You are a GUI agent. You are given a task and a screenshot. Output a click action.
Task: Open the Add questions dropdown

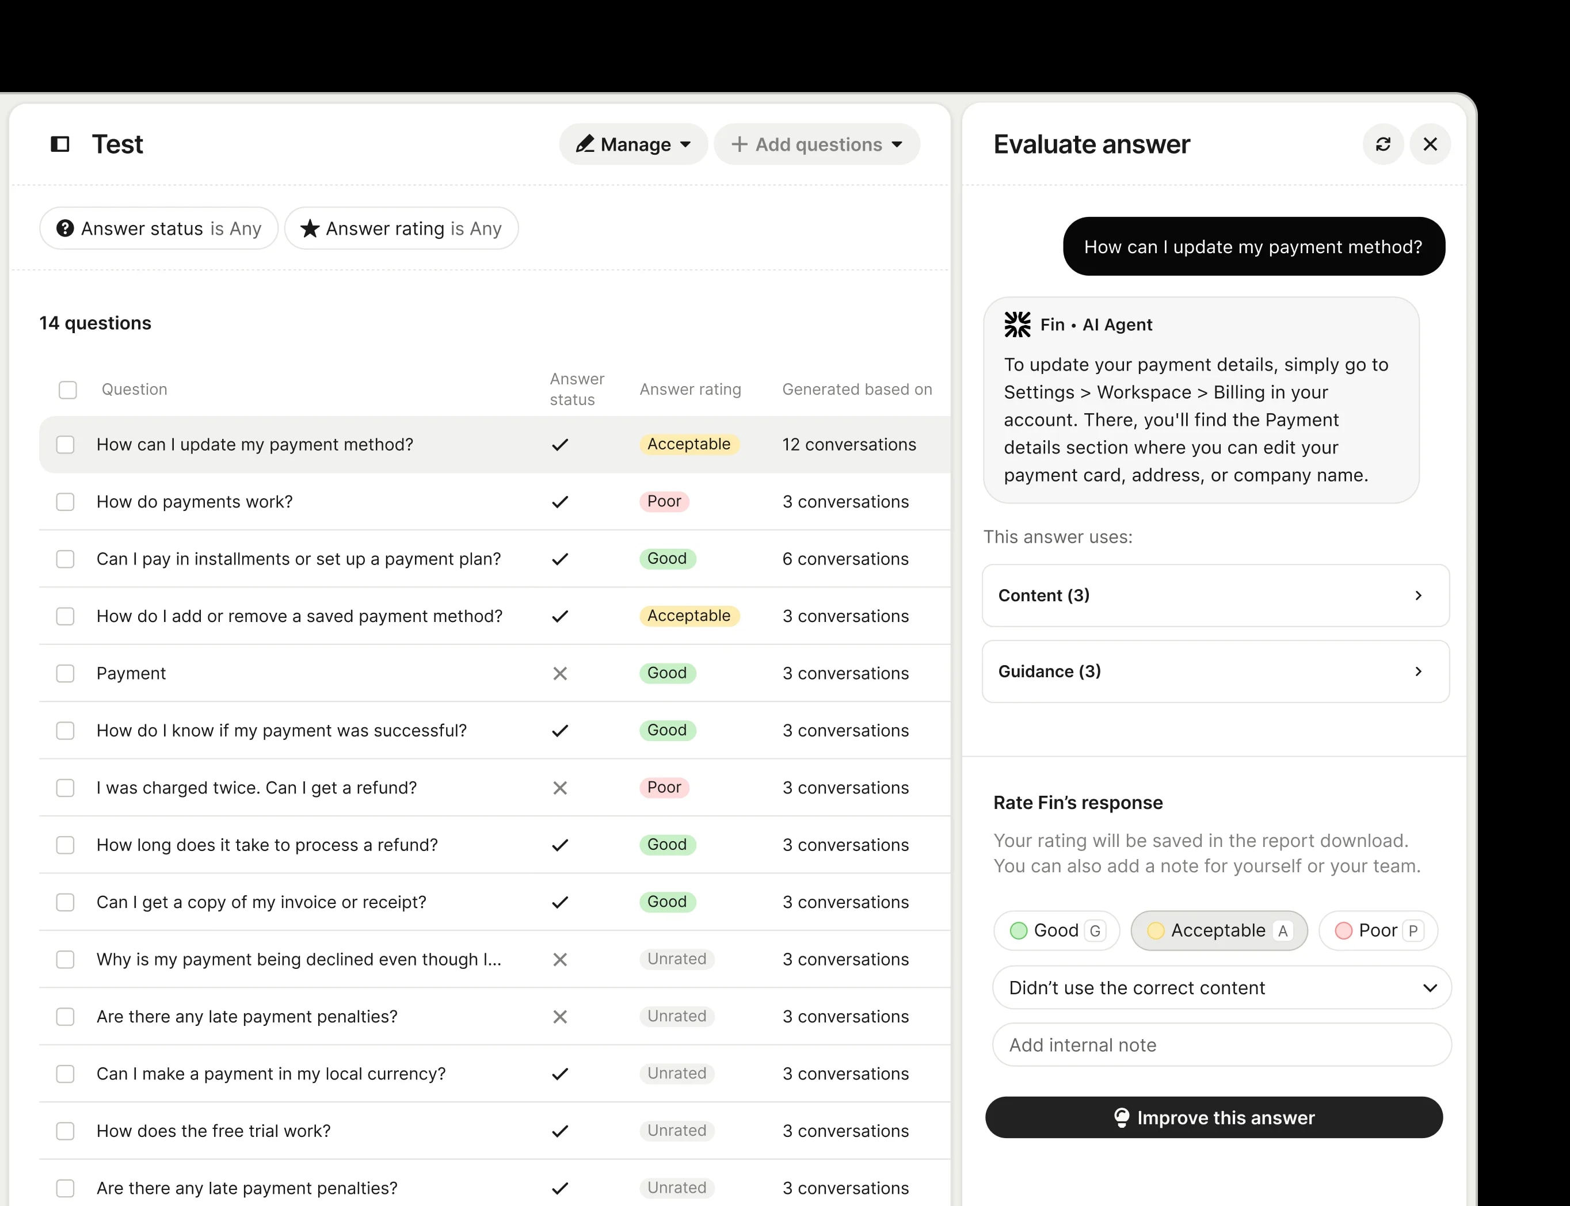coord(817,144)
